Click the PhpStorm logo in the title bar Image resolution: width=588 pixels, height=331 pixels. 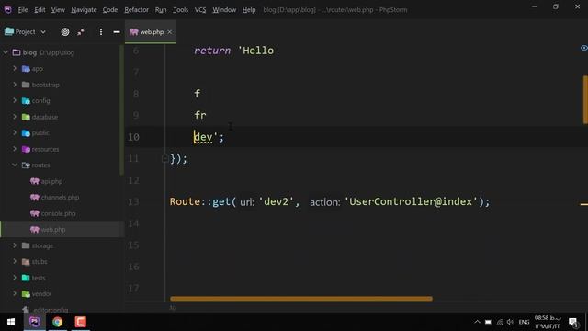pos(8,10)
